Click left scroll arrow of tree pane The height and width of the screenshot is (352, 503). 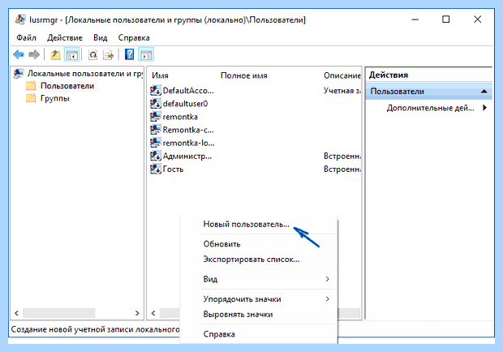click(17, 313)
